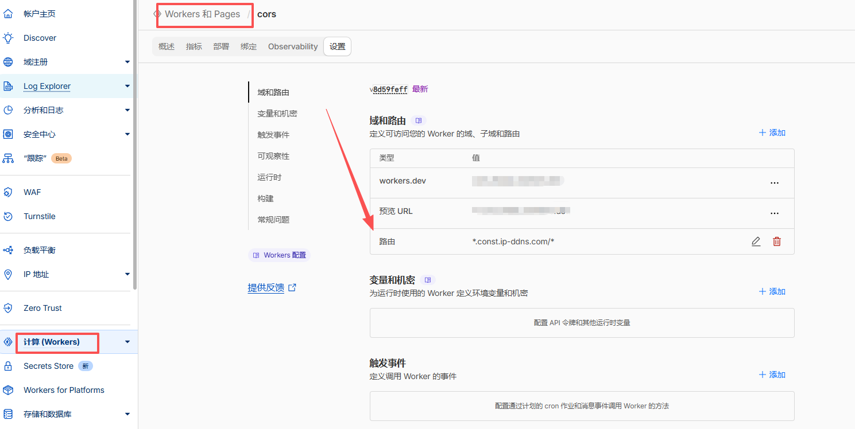Click 添加 next to 域和路由
Image resolution: width=855 pixels, height=429 pixels.
(x=772, y=132)
